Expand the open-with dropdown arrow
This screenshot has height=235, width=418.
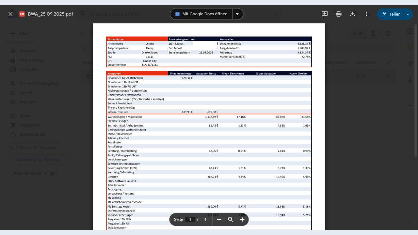click(x=237, y=14)
